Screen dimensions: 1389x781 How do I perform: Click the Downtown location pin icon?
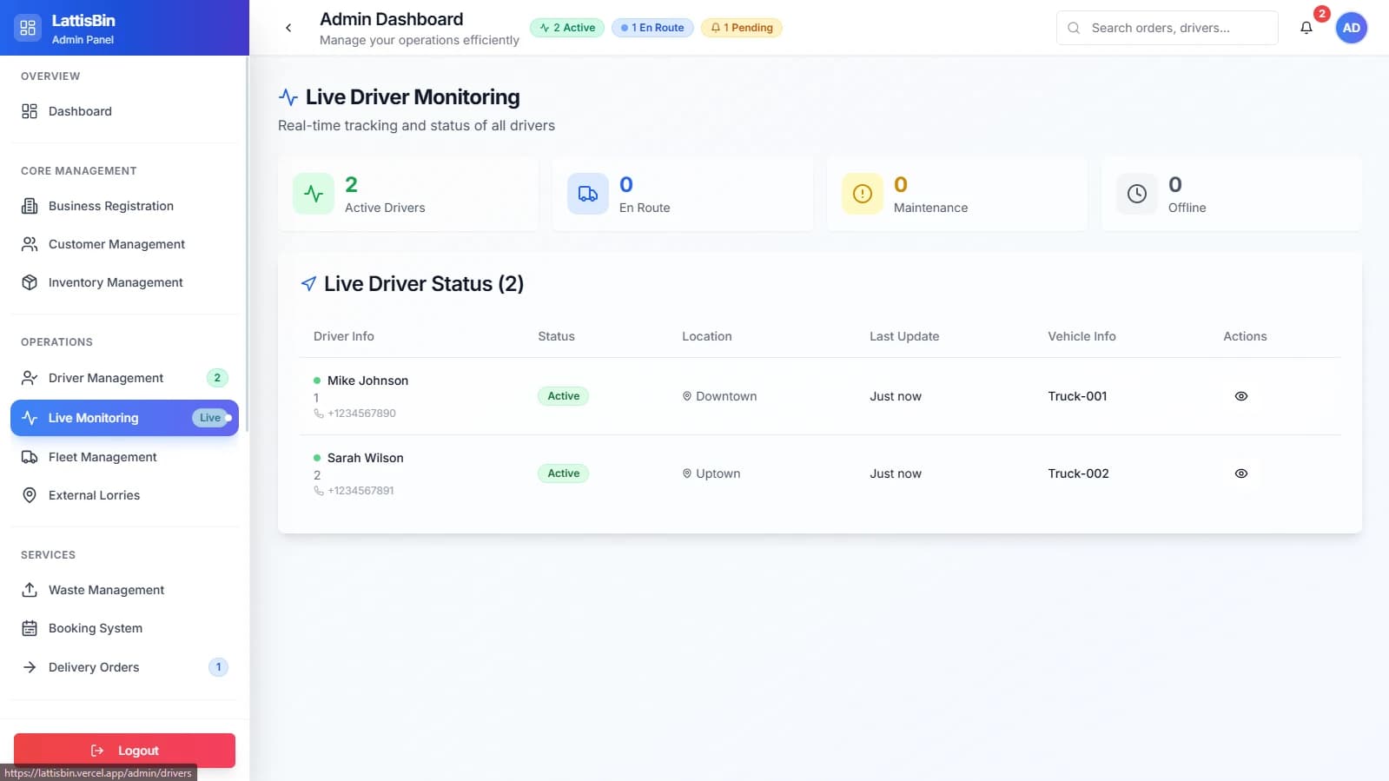coord(687,396)
